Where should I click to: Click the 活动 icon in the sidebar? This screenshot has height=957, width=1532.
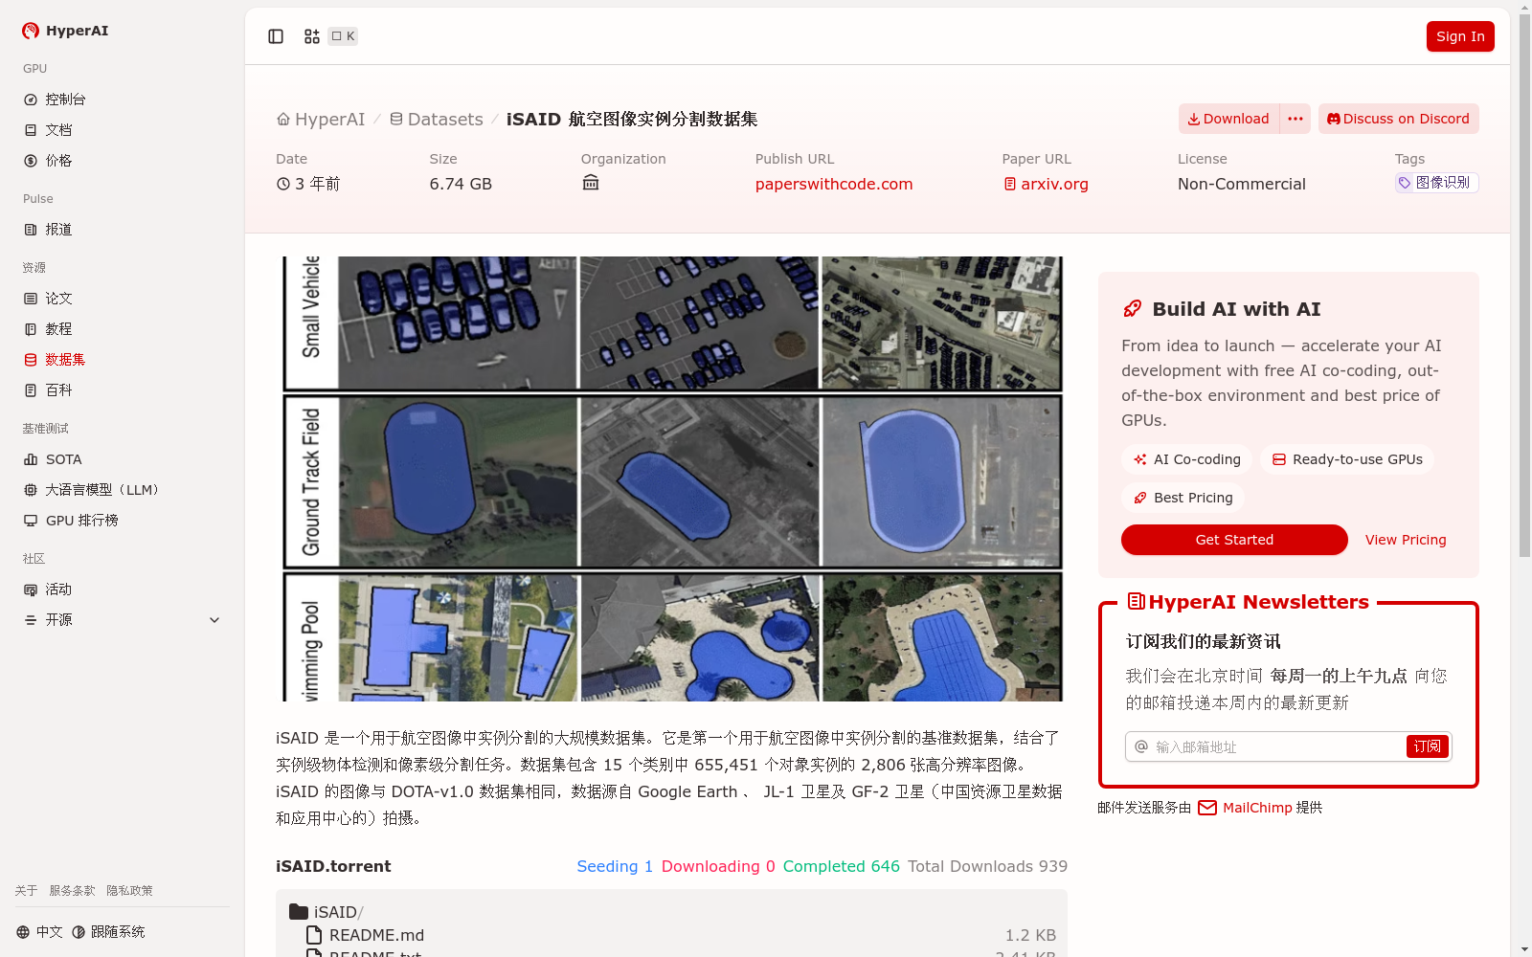click(31, 590)
